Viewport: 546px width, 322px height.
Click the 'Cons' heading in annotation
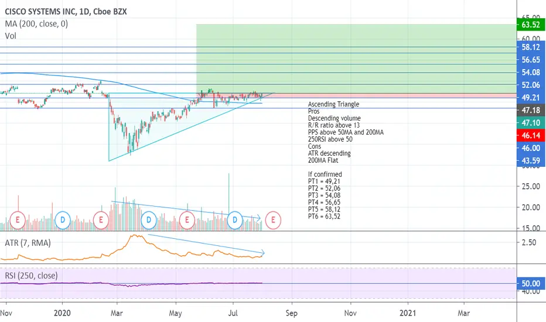coord(315,146)
